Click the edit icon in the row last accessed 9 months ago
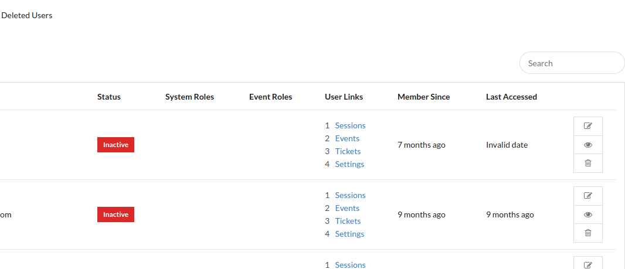 tap(587, 196)
